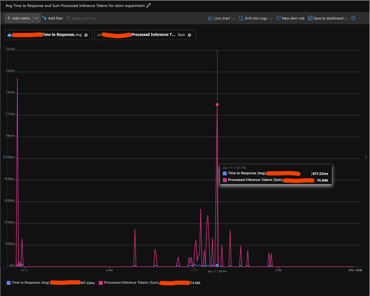
Task: Select the Drill into Logs icon
Action: point(241,18)
